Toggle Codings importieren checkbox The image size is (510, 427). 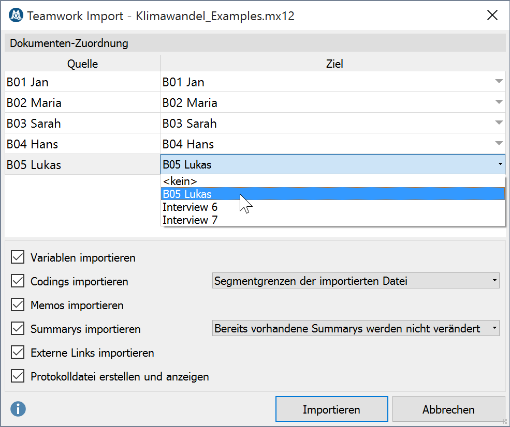18,281
